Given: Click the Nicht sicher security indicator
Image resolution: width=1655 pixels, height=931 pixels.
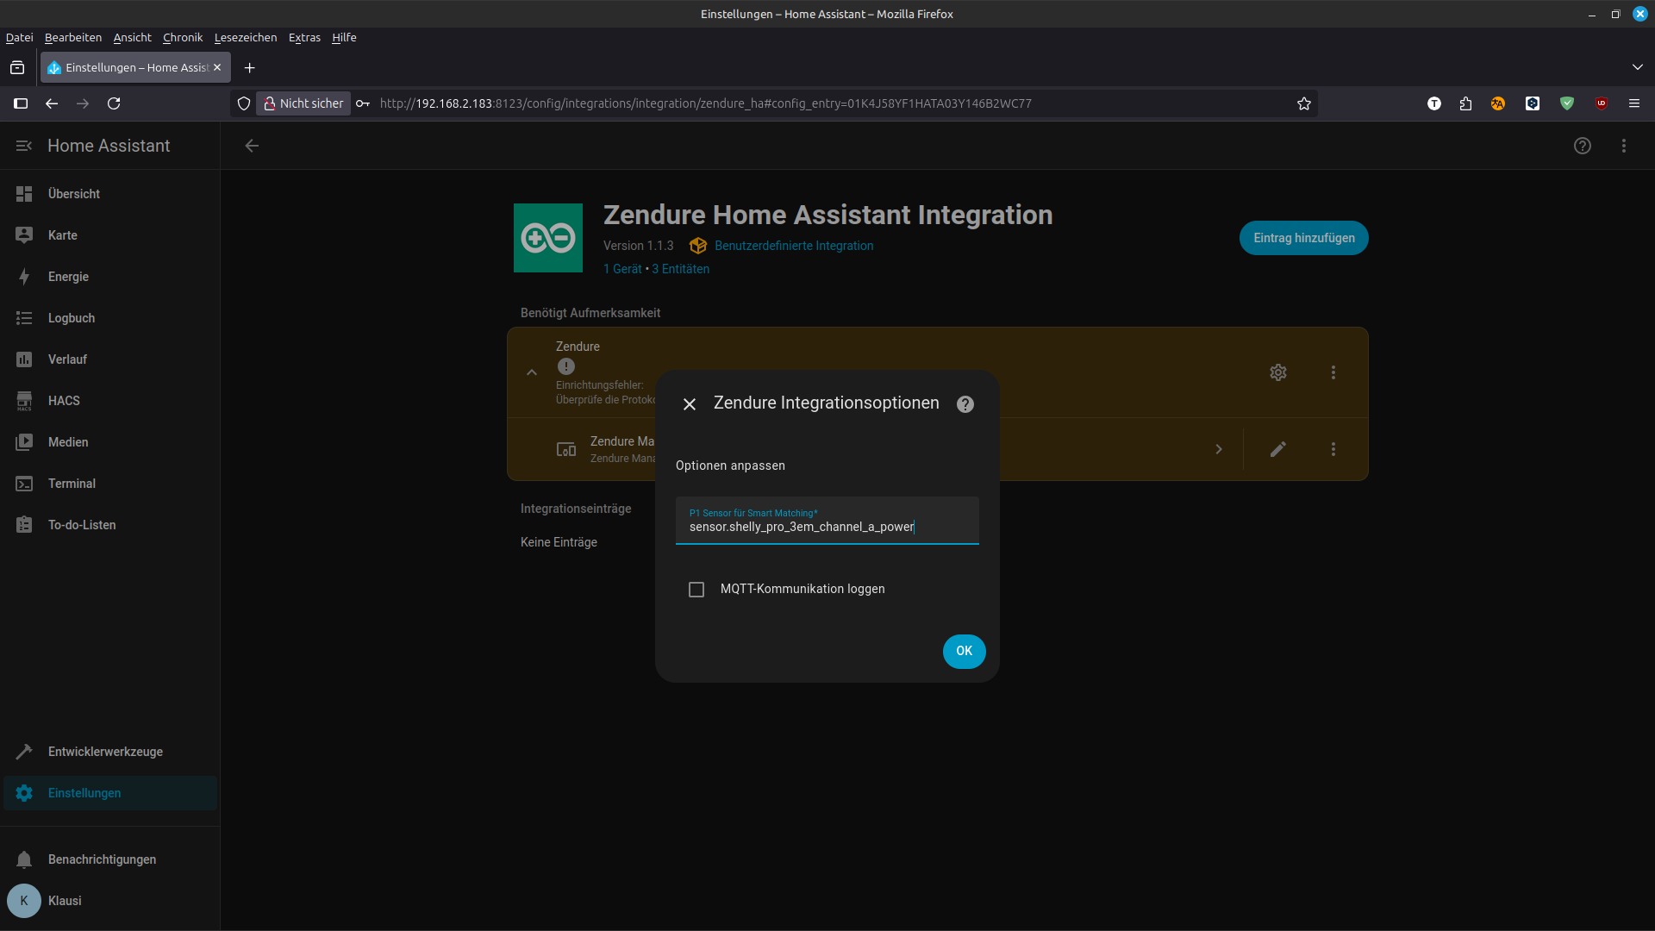Looking at the screenshot, I should [303, 103].
